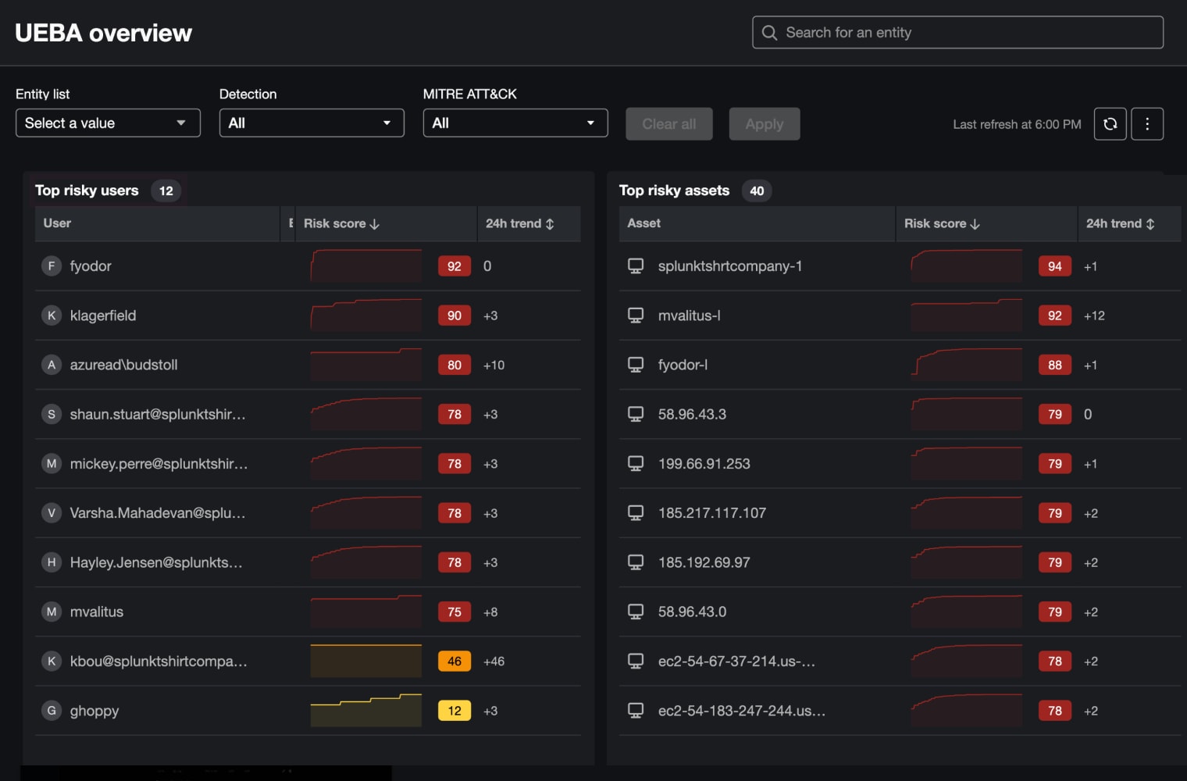Select the Top risky users heading
Screen dimensions: 1187x781
[87, 191]
